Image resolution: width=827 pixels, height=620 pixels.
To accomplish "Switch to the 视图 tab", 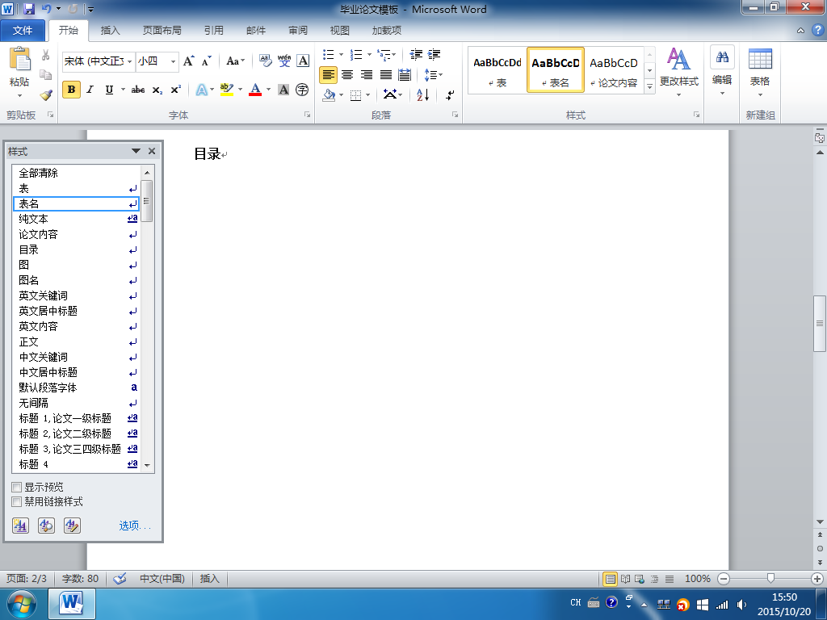I will click(340, 30).
